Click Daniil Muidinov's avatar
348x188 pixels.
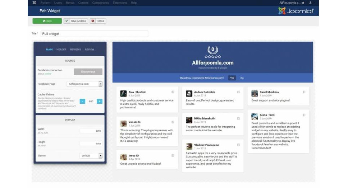coord(255,93)
